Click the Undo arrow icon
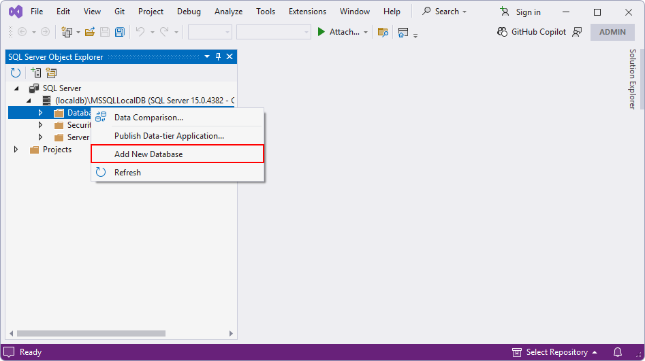 click(140, 32)
